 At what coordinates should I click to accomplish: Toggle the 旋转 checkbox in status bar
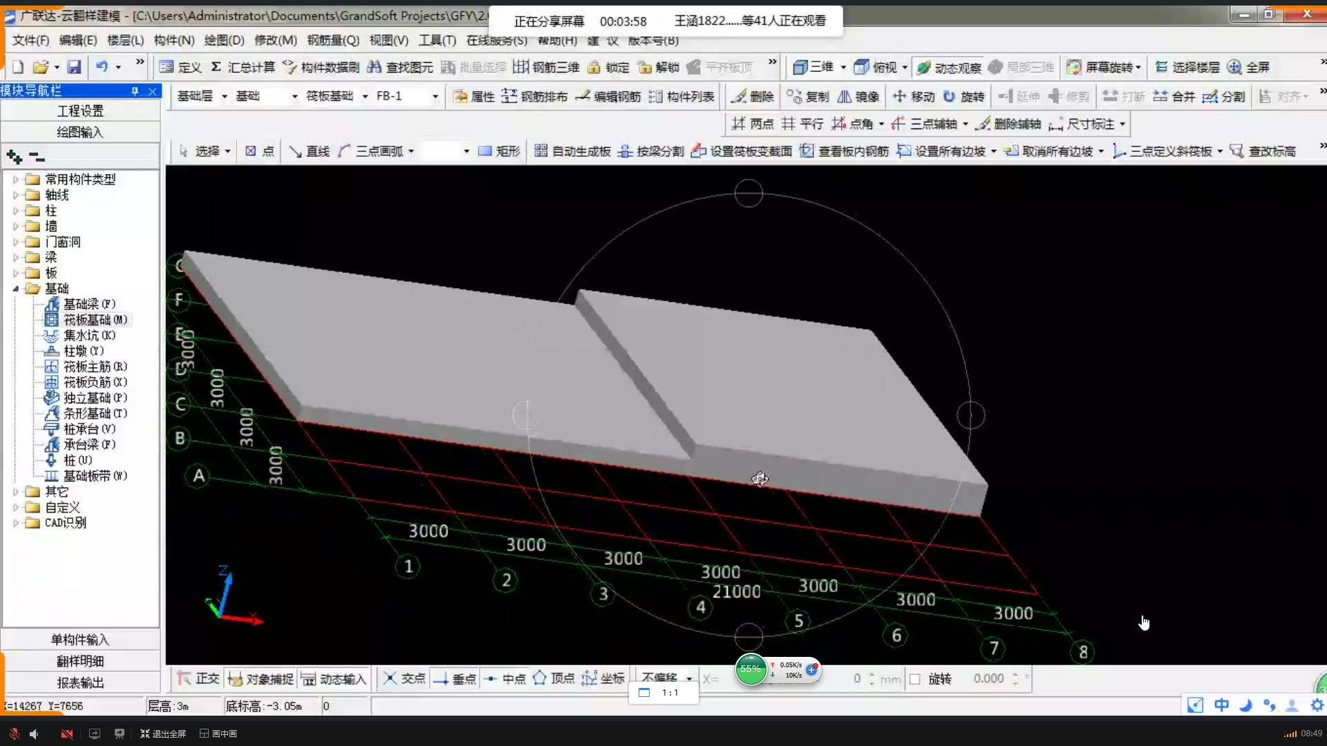click(915, 679)
